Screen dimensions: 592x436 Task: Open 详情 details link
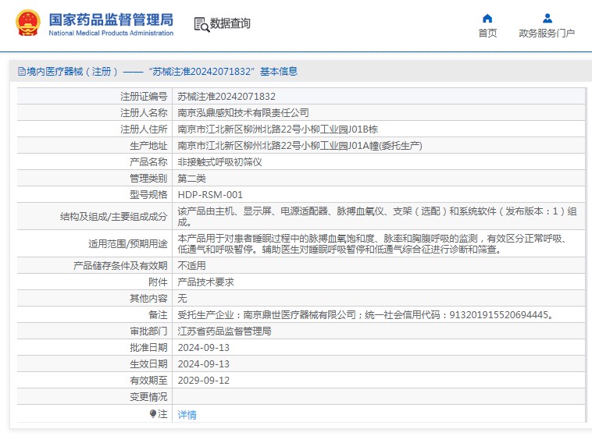[x=187, y=414]
